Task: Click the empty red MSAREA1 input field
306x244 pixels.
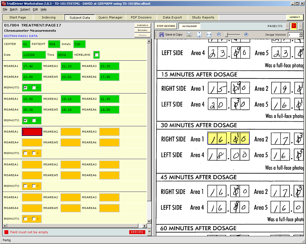Action: tap(32, 132)
